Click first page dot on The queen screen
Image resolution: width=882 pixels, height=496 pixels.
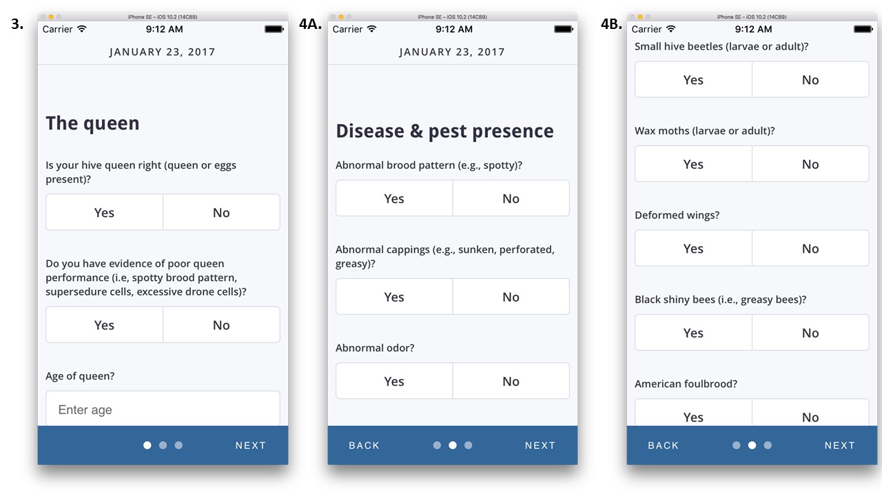click(147, 445)
